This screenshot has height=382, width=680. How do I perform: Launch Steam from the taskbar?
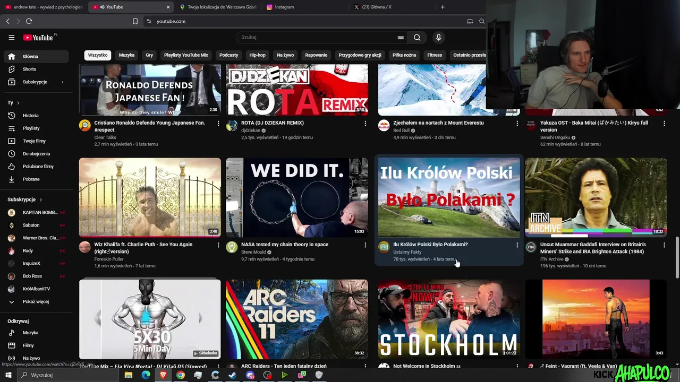[233, 375]
